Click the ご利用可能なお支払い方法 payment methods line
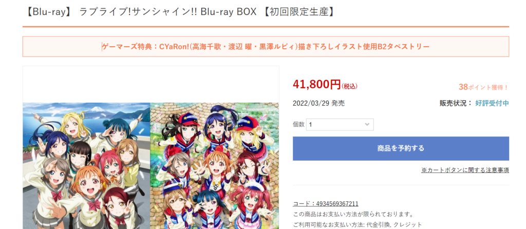This screenshot has height=229, width=526. coord(358,225)
